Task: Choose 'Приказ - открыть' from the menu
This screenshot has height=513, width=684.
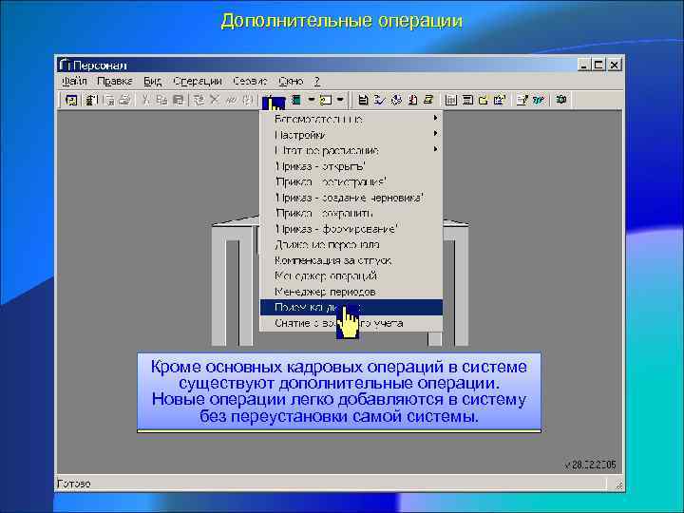Action: tap(351, 166)
